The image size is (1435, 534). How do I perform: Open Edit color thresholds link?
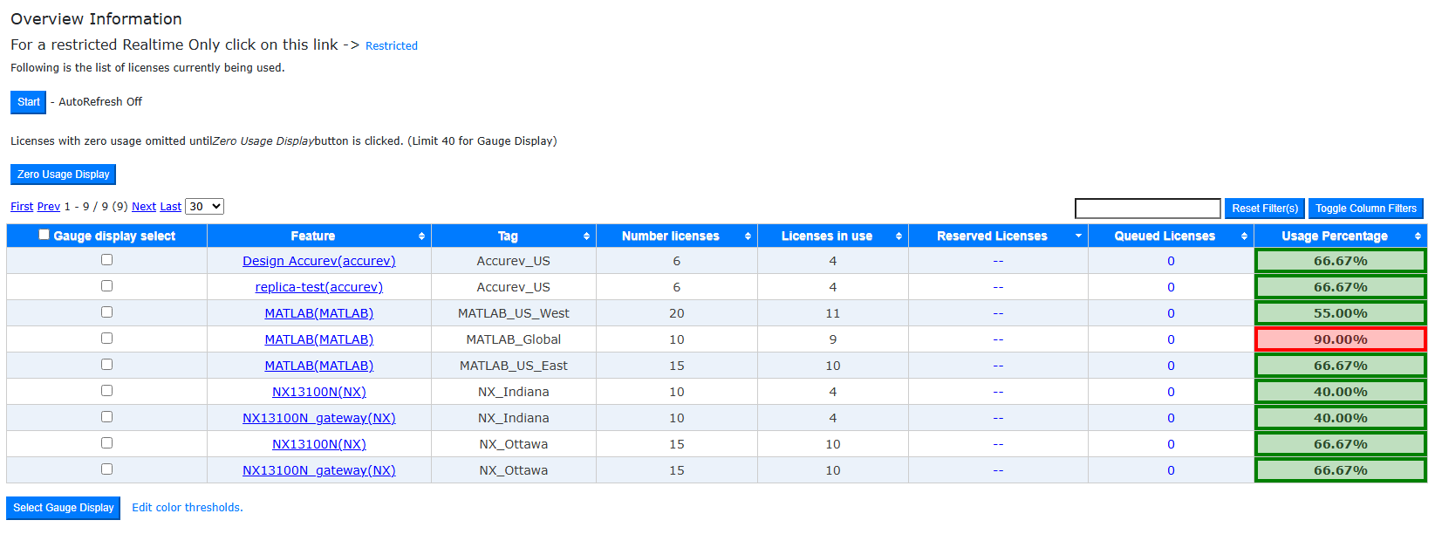(188, 508)
